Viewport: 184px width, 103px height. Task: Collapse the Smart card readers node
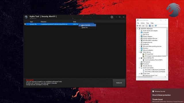point(139,68)
